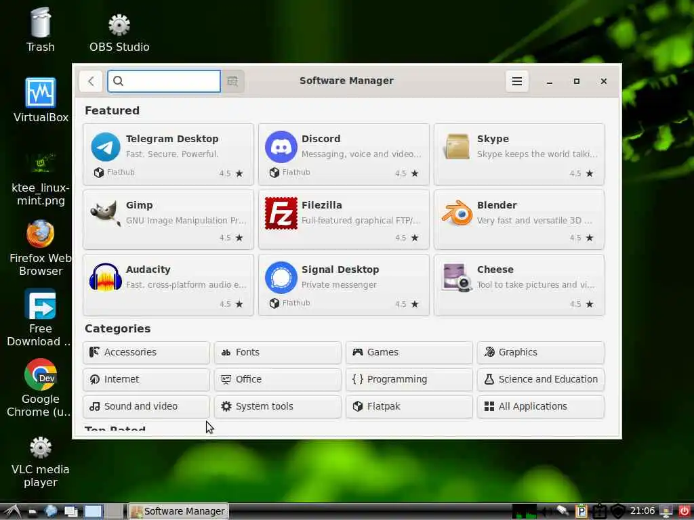
Task: Go back with the arrow button
Action: (91, 81)
